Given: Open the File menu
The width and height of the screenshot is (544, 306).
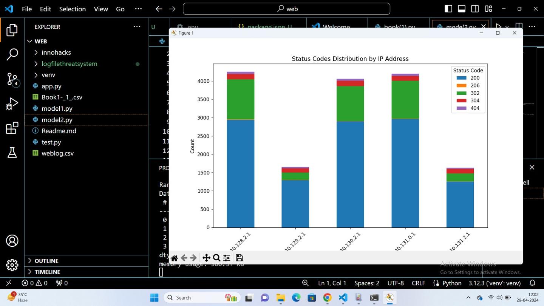Looking at the screenshot, I should (x=27, y=9).
